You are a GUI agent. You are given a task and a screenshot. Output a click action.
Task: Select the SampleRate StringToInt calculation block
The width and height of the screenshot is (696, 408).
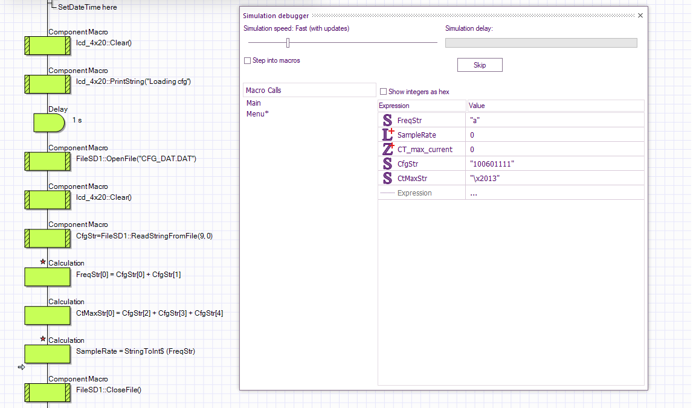[x=48, y=354]
